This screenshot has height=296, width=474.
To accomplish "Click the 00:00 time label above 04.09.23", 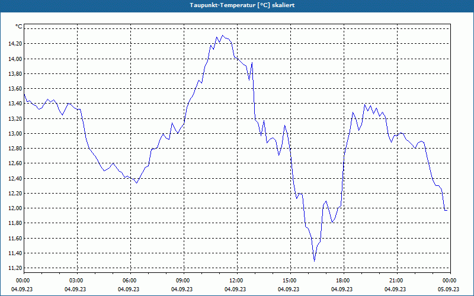I will coord(23,281).
